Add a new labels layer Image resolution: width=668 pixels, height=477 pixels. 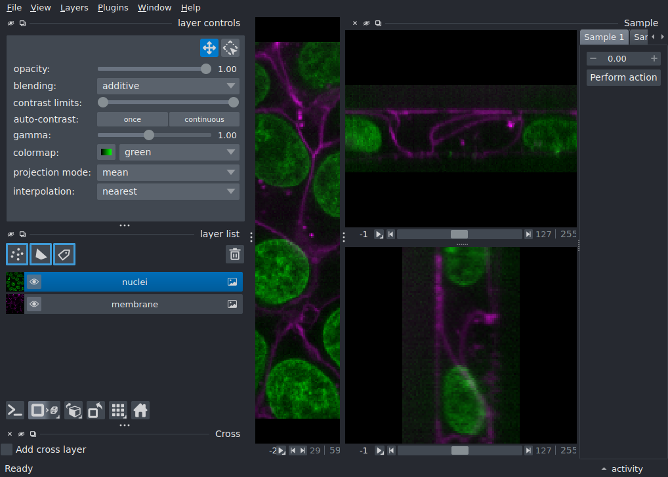[x=64, y=254]
